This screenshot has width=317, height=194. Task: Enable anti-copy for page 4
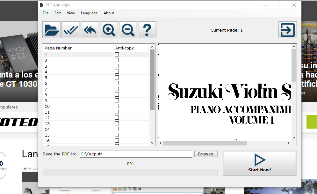tap(117, 72)
